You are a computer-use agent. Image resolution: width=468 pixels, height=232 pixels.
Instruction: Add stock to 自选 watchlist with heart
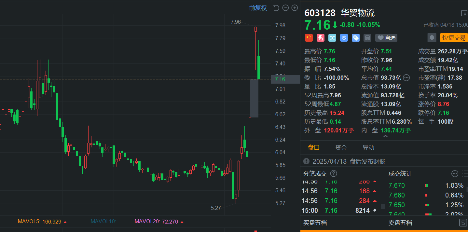386,38
